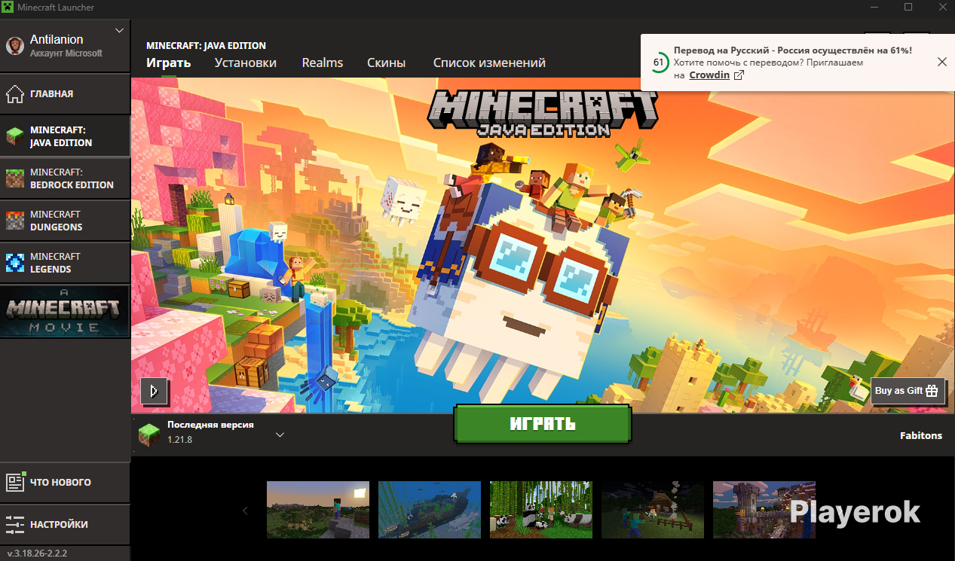Viewport: 955px width, 561px height.
Task: Play the banner trailer video
Action: [155, 391]
